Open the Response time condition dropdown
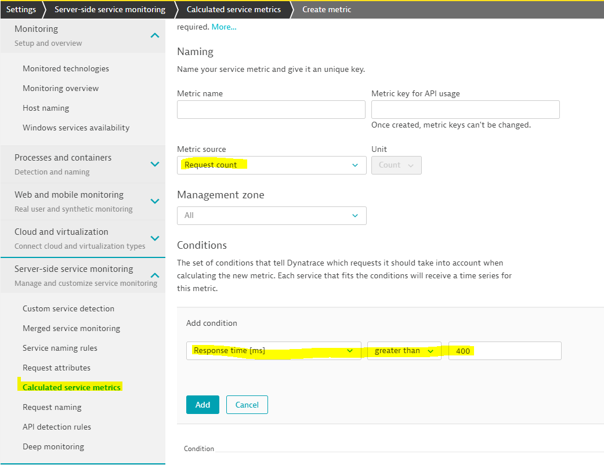The width and height of the screenshot is (604, 465). (x=273, y=351)
